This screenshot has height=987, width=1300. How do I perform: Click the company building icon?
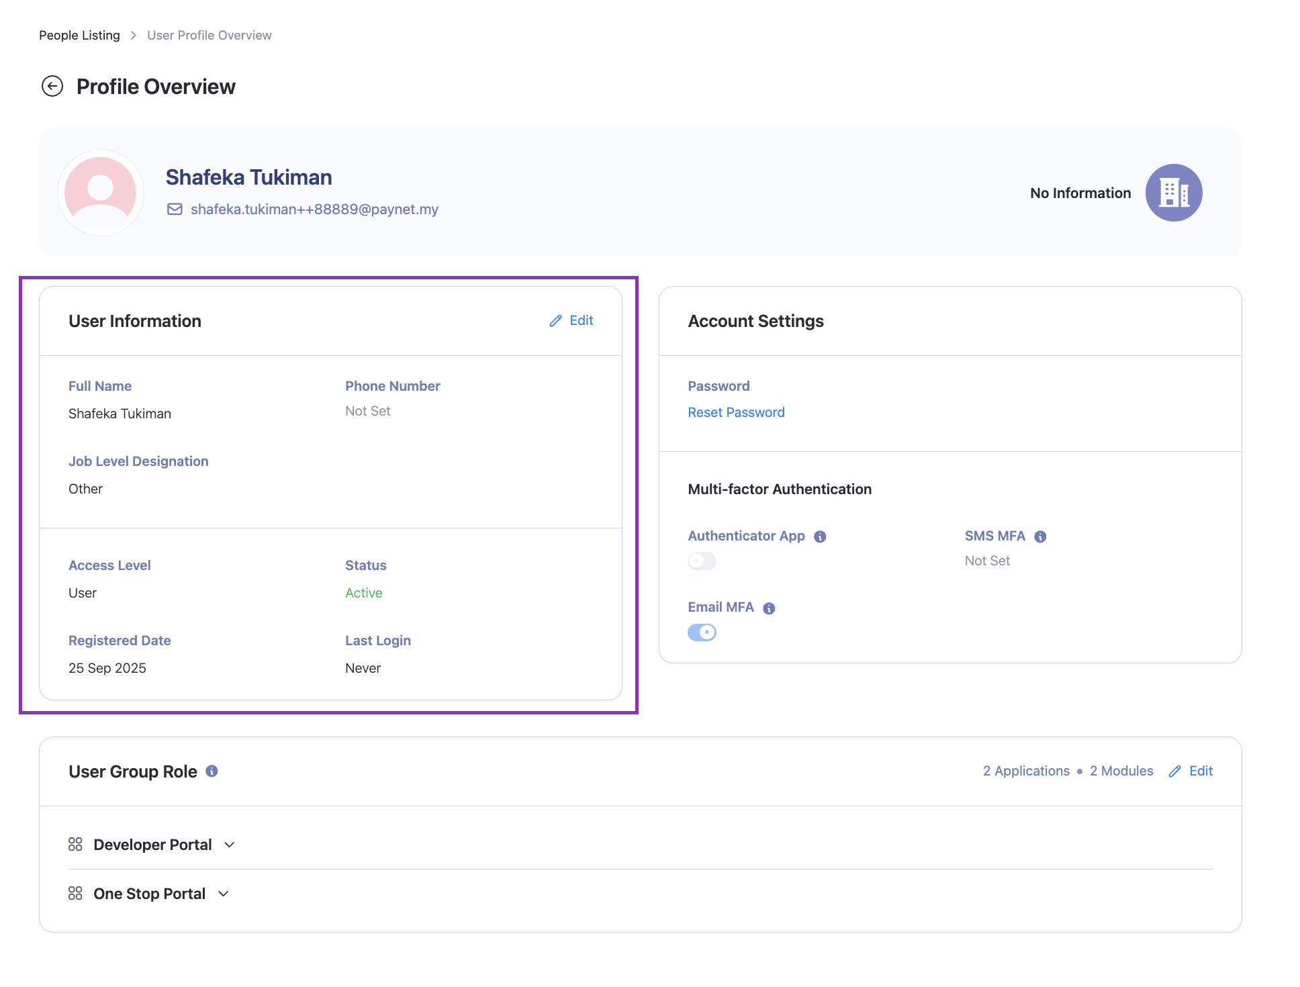click(x=1173, y=193)
